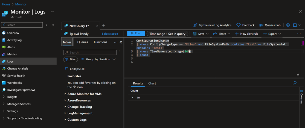Open more tabs ellipsis in tables pane

(x=116, y=42)
